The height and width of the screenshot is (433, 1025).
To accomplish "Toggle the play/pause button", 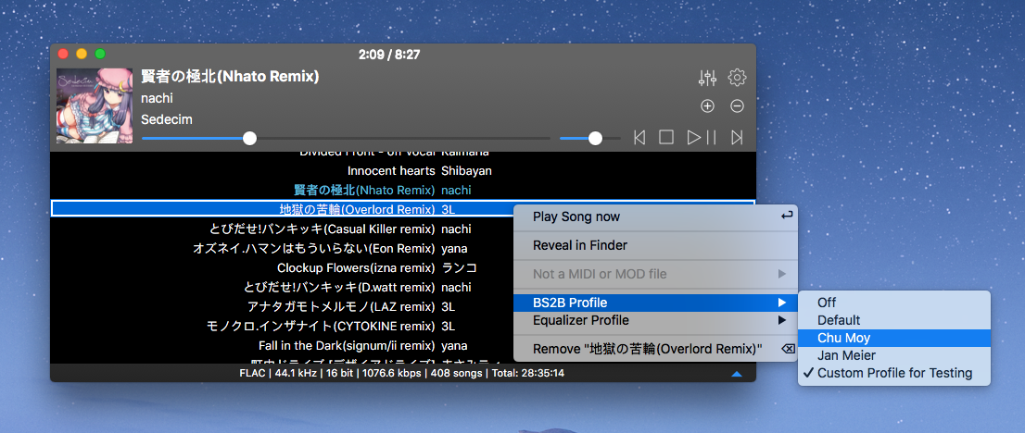I will coord(702,137).
